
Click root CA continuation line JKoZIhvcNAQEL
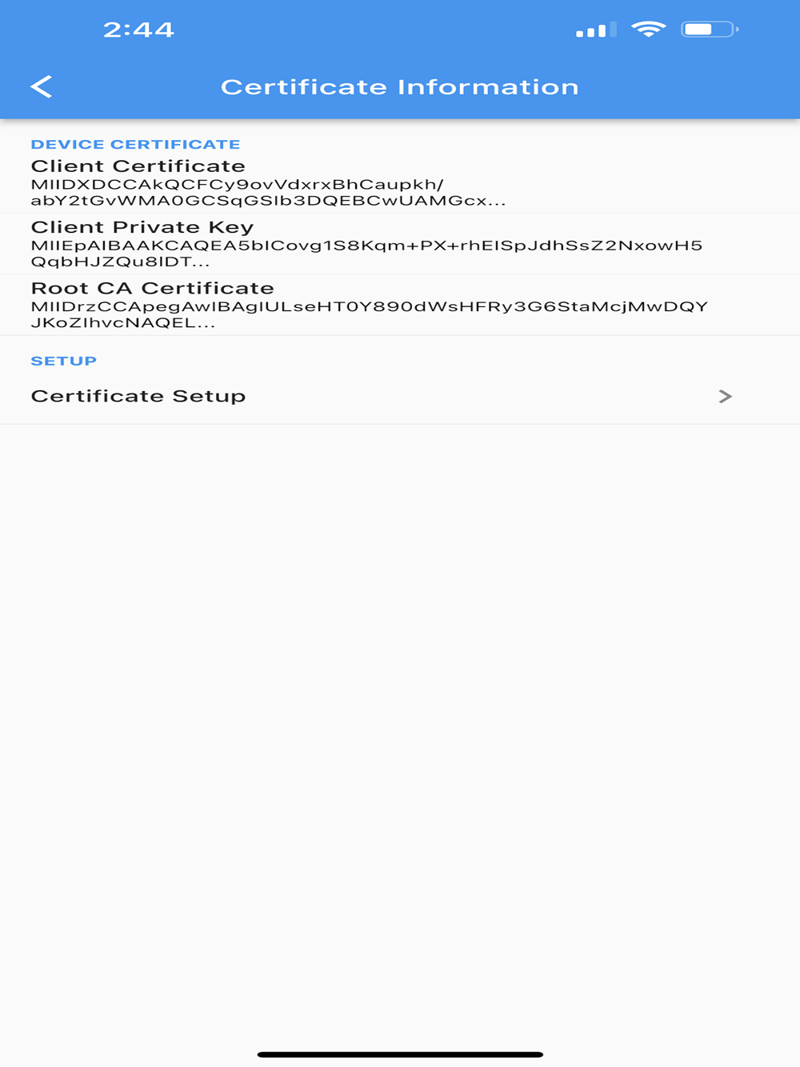[123, 322]
